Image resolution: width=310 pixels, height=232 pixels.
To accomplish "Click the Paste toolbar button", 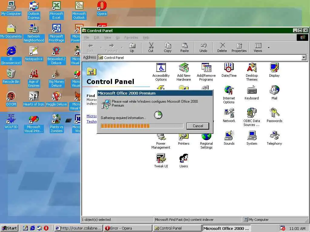I will coord(185,47).
